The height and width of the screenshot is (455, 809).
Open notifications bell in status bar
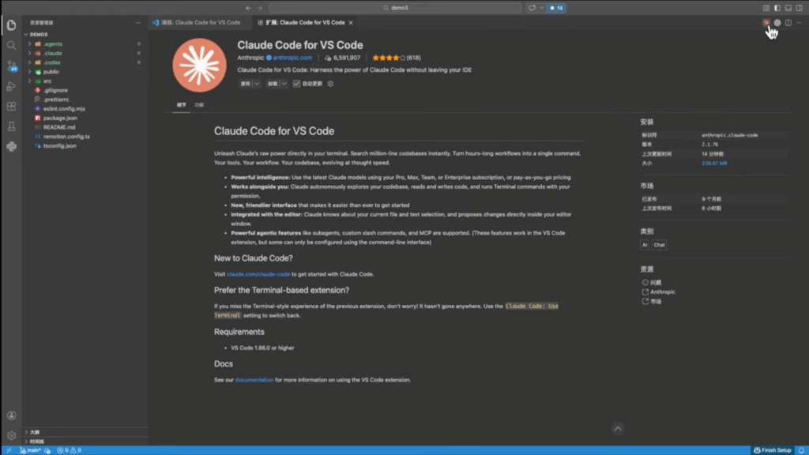(801, 450)
